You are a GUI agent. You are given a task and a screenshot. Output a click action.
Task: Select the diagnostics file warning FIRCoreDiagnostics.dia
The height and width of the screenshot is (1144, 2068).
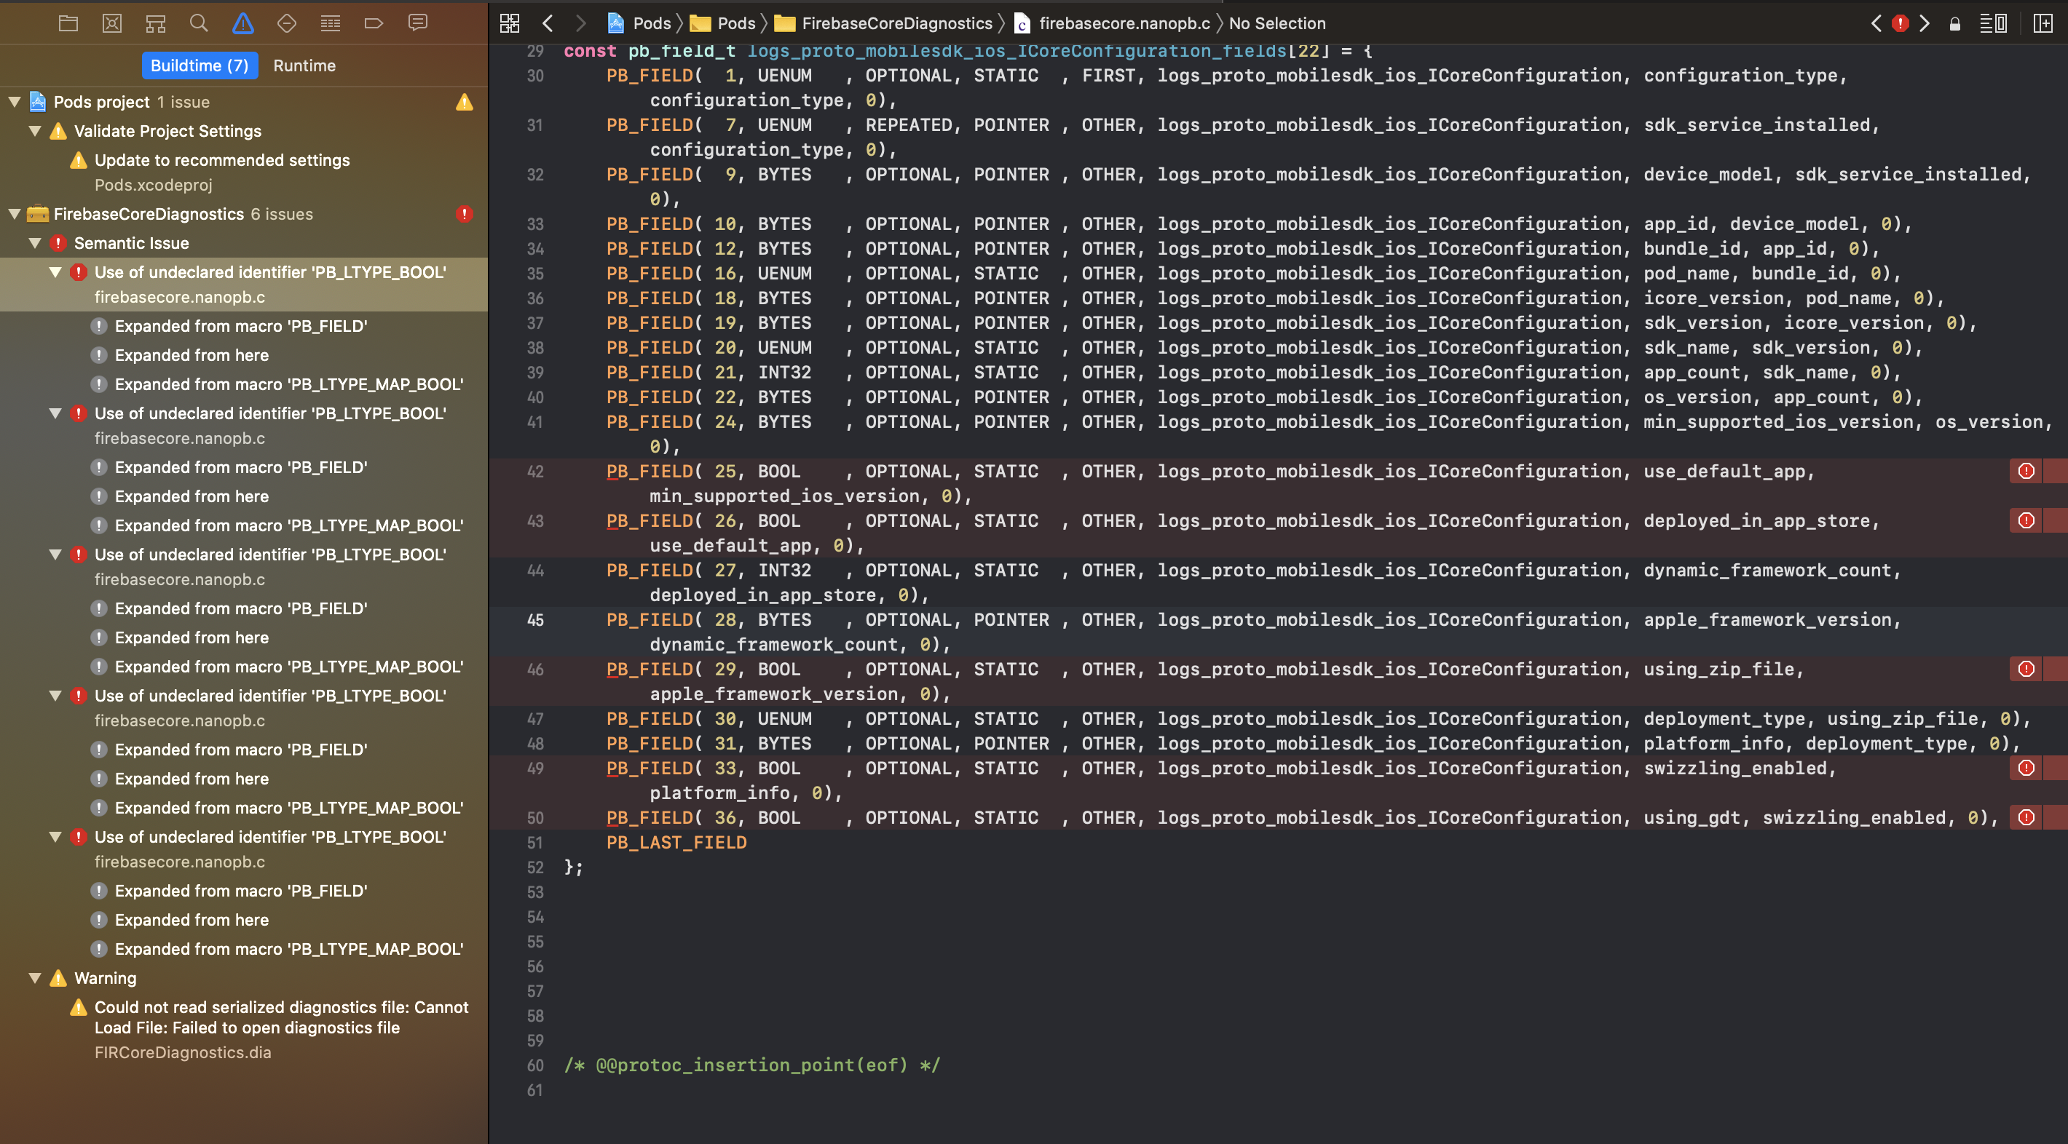click(x=183, y=1052)
